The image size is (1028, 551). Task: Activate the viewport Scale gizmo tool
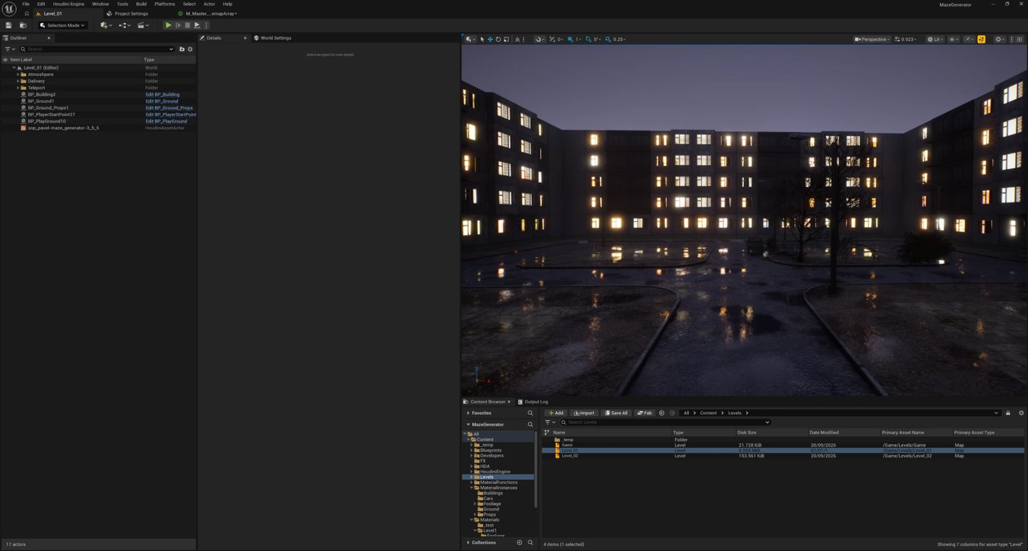click(506, 39)
